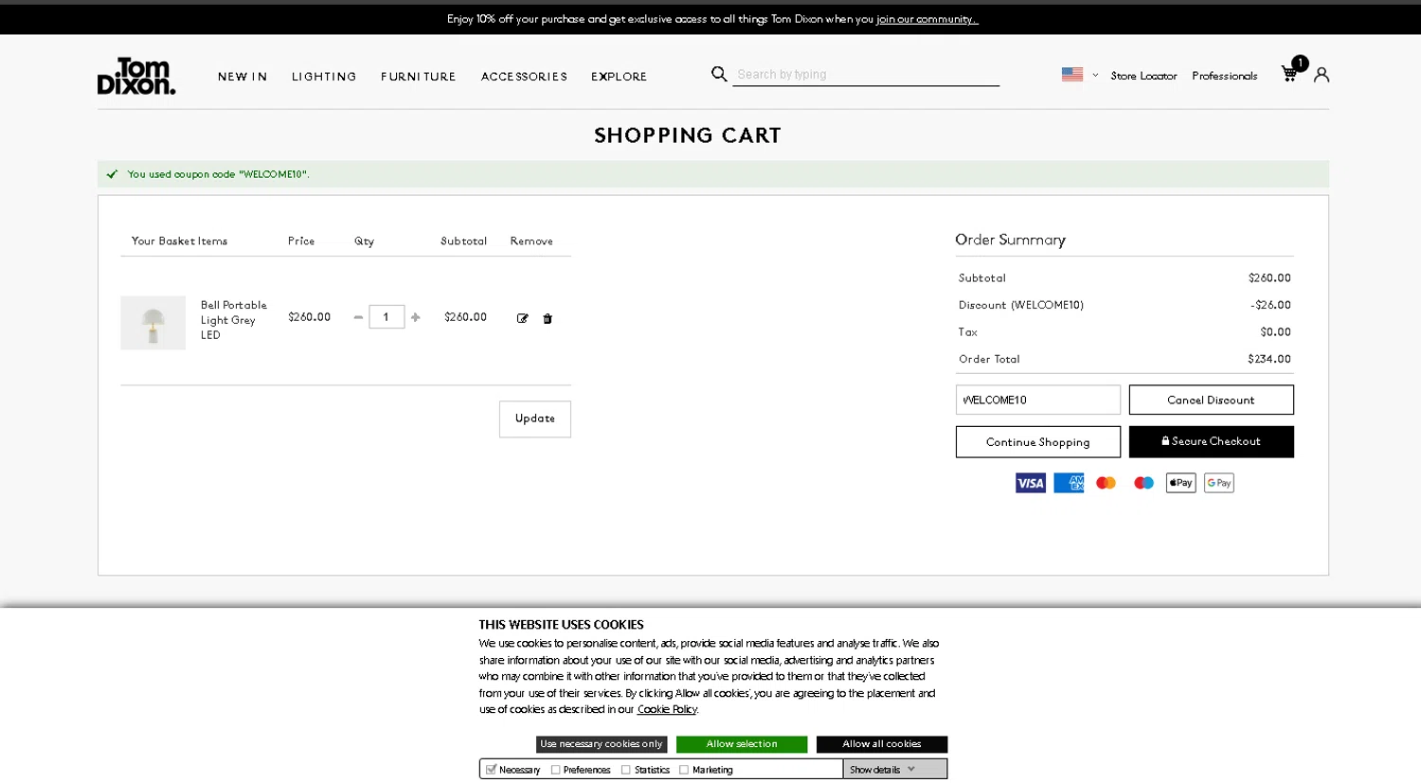Viewport: 1421px width, 783px height.
Task: Open the LIGHTING menu
Action: coord(324,77)
